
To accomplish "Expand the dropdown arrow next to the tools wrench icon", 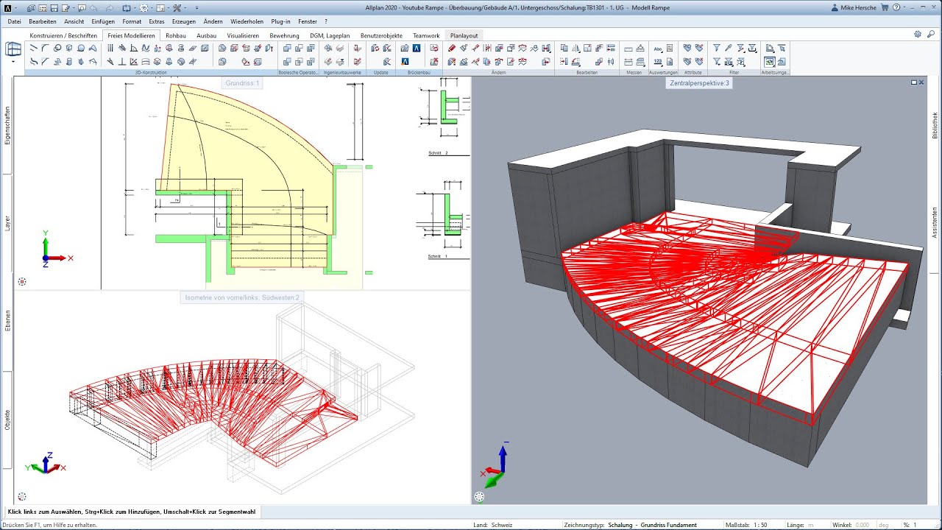I will click(x=185, y=9).
